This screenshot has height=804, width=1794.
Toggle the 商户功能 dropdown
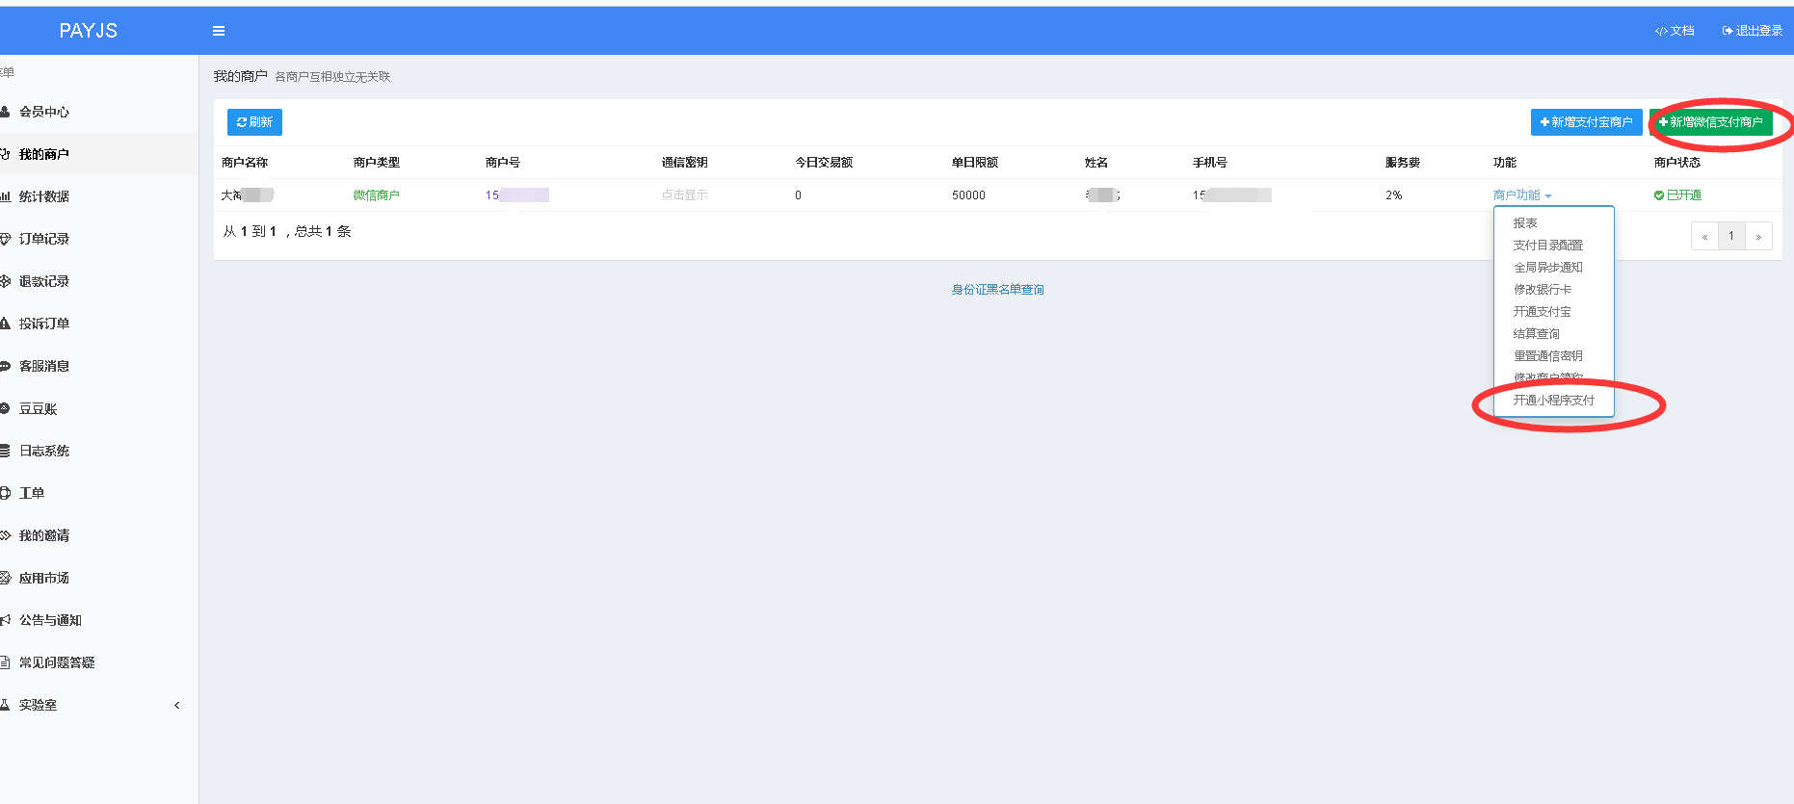tap(1522, 195)
